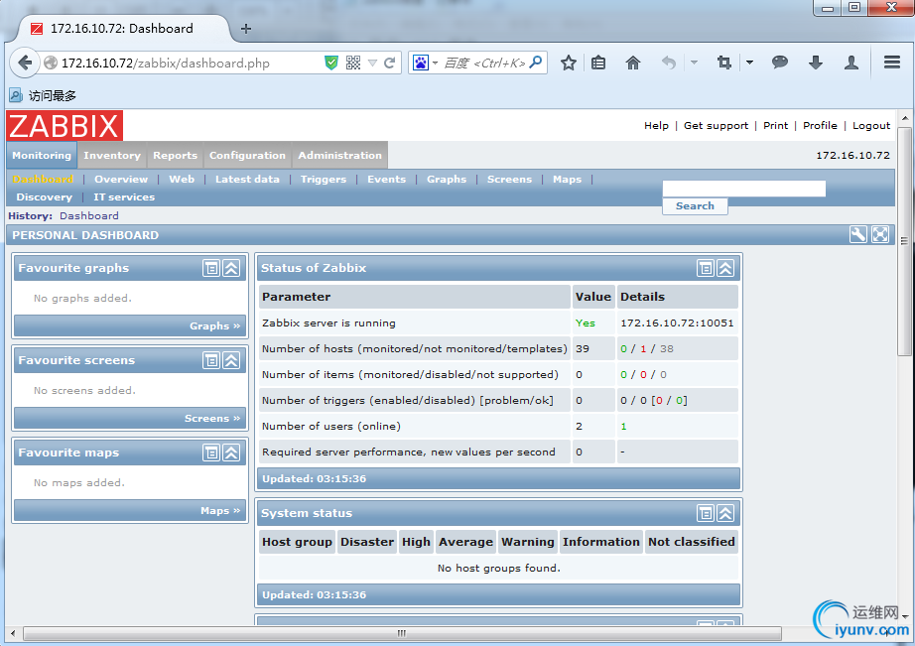Viewport: 915px width, 646px height.
Task: Go to the Events submenu item
Action: pyautogui.click(x=386, y=180)
